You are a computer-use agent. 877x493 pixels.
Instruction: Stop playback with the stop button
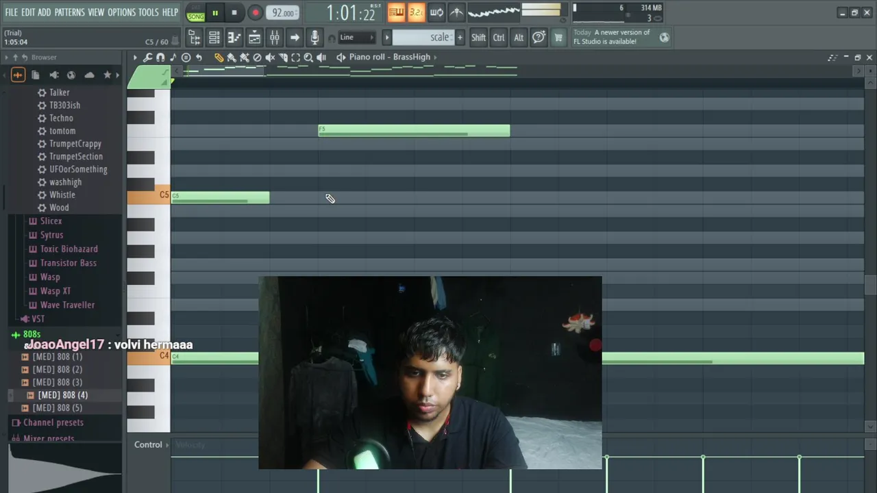tap(234, 12)
